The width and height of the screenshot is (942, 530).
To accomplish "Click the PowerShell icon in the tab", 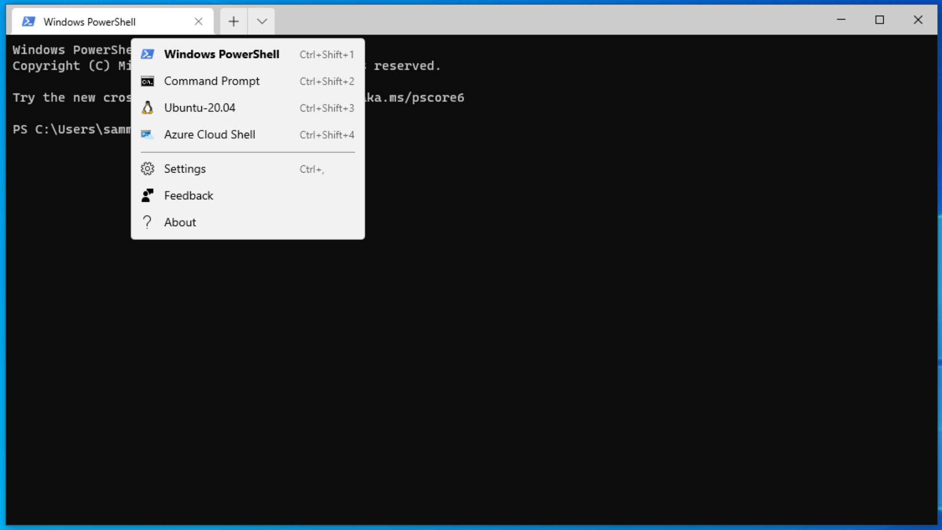I will tap(28, 22).
